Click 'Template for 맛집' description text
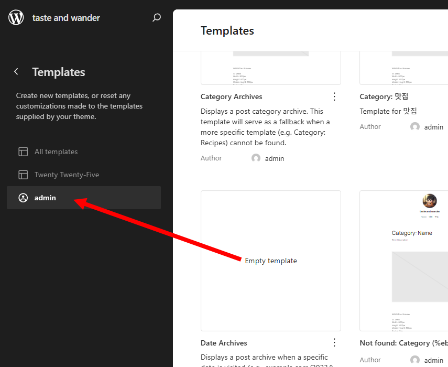The width and height of the screenshot is (448, 367). click(x=388, y=111)
